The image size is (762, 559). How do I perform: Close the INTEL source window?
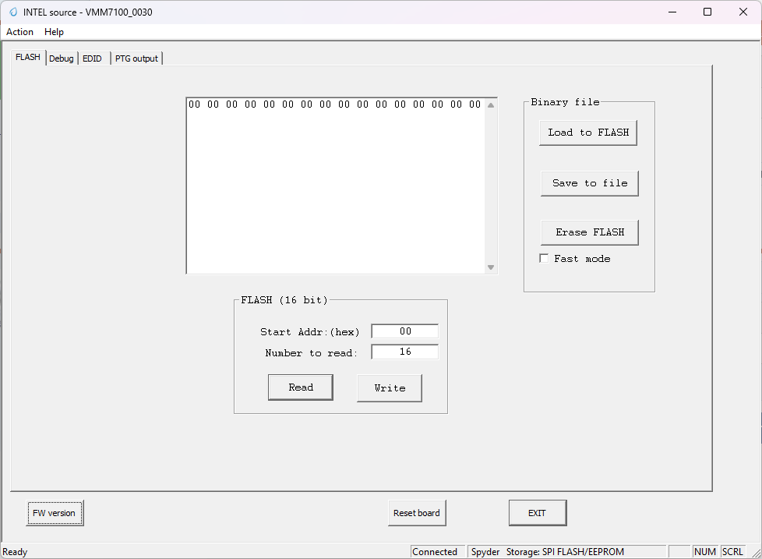click(x=743, y=12)
